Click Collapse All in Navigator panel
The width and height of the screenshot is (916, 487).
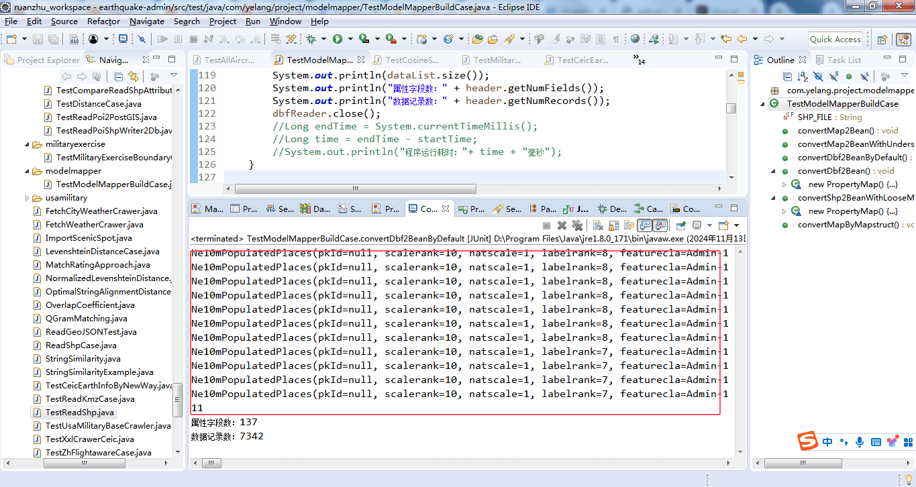118,76
